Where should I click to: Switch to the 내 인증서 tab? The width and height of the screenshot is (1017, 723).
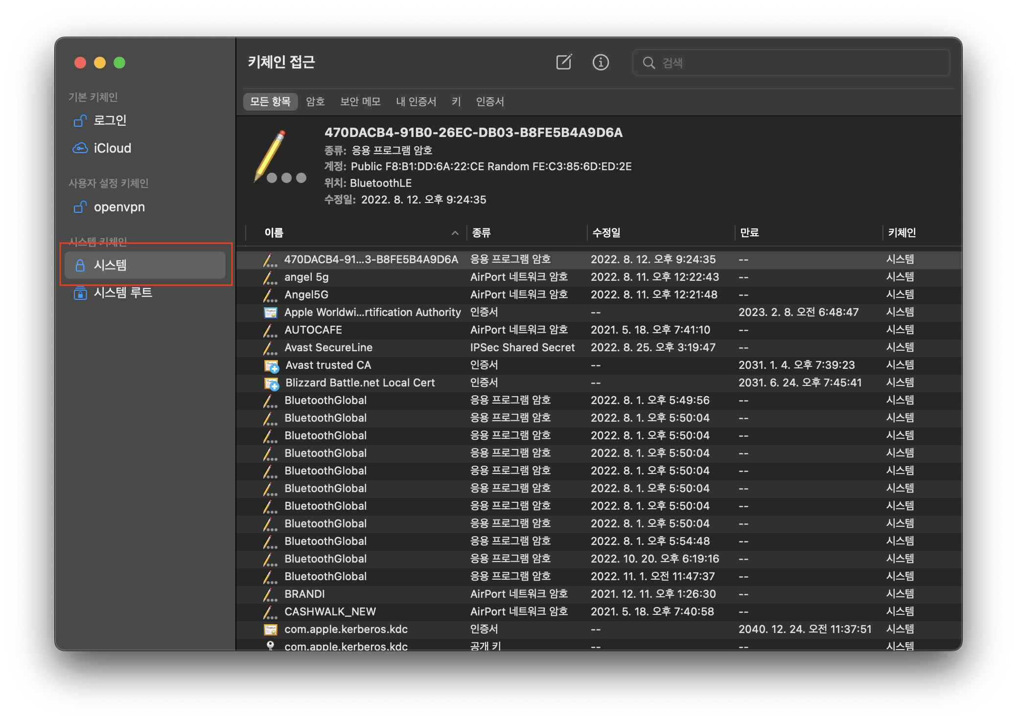tap(416, 102)
